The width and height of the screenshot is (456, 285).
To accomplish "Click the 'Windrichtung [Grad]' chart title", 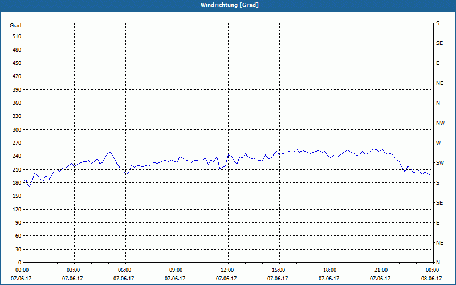I will 230,5.
